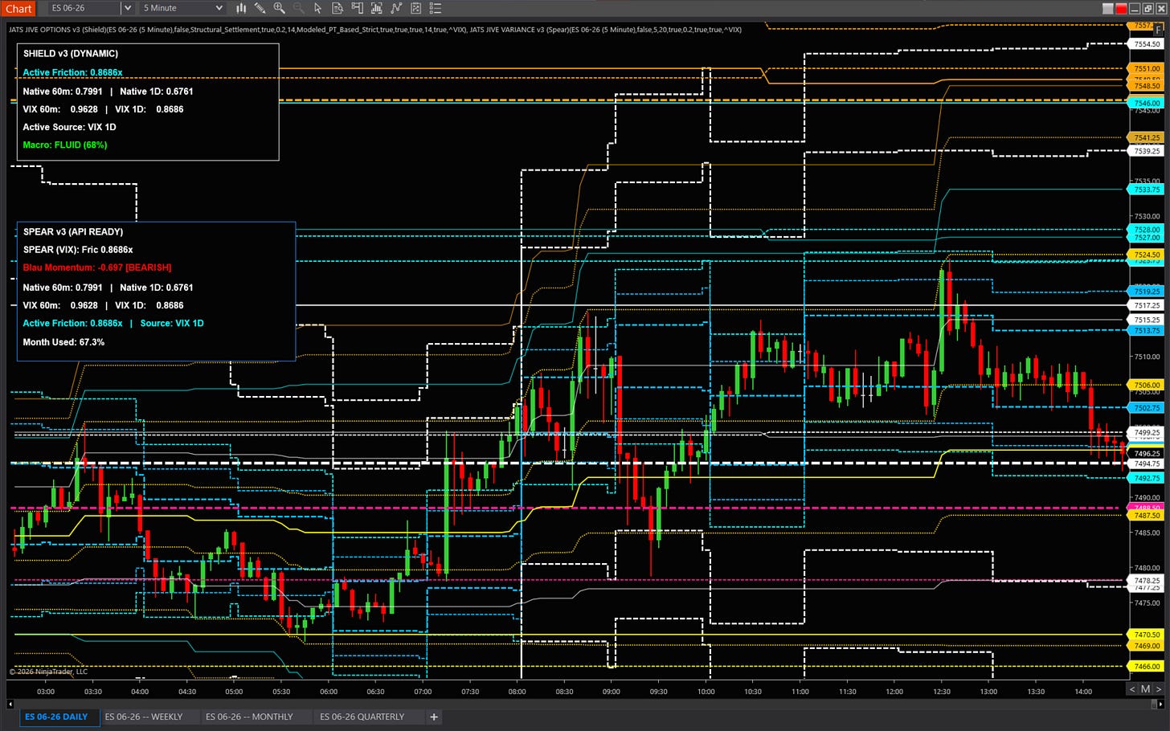Expand the ES 06-26 instrument dropdown

click(x=127, y=8)
